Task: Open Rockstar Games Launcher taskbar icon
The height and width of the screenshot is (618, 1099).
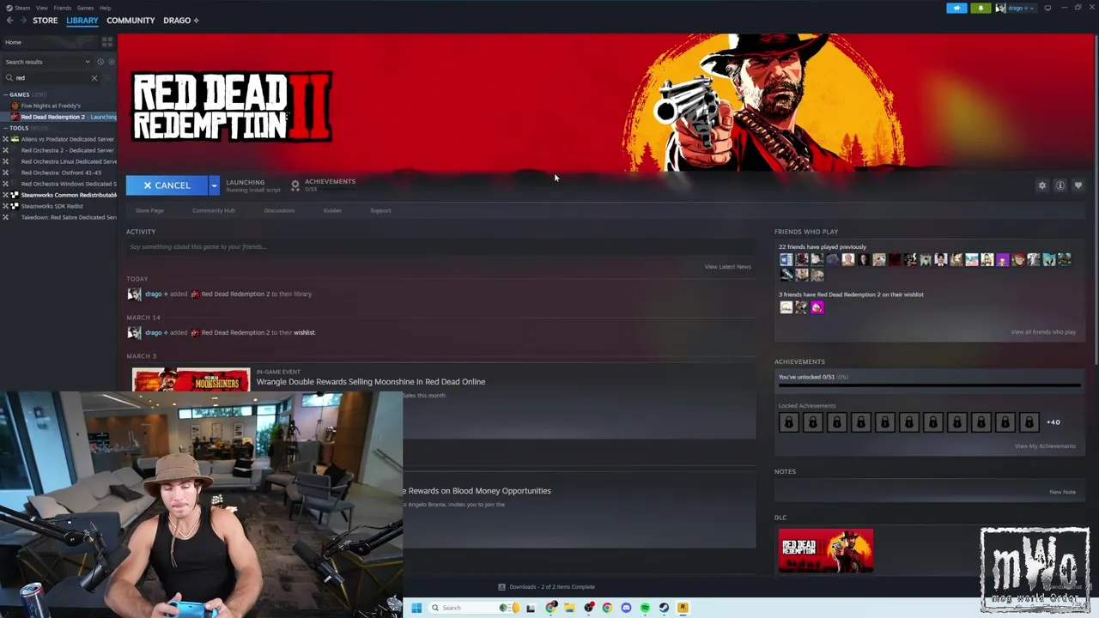Action: pyautogui.click(x=683, y=608)
